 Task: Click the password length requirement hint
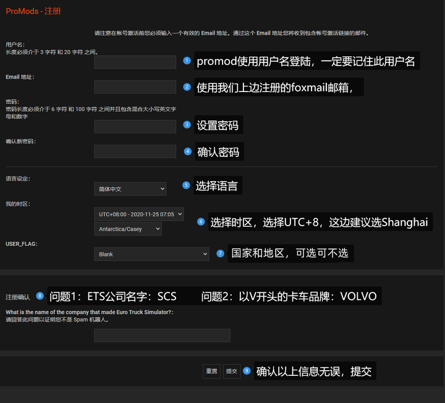coord(91,112)
